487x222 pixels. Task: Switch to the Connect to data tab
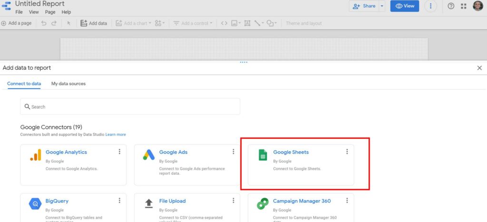coord(24,84)
